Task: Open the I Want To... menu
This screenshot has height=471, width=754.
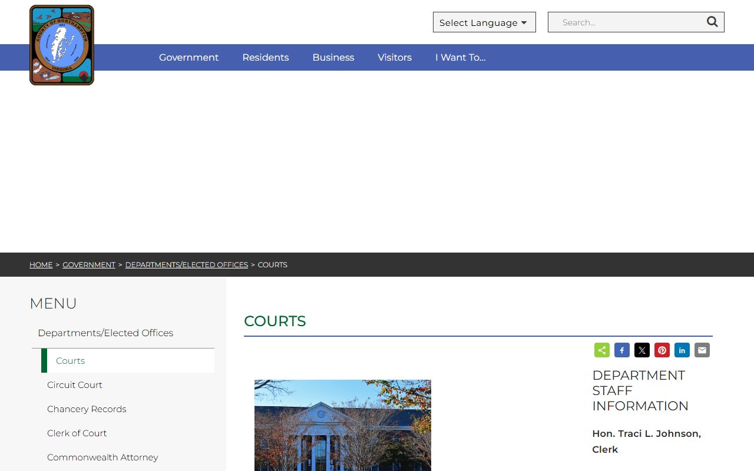Action: point(461,57)
